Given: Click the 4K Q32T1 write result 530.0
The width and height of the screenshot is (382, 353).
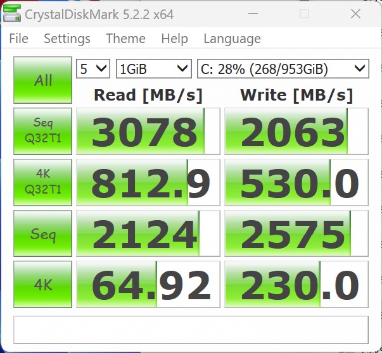Looking at the screenshot, I should (296, 182).
